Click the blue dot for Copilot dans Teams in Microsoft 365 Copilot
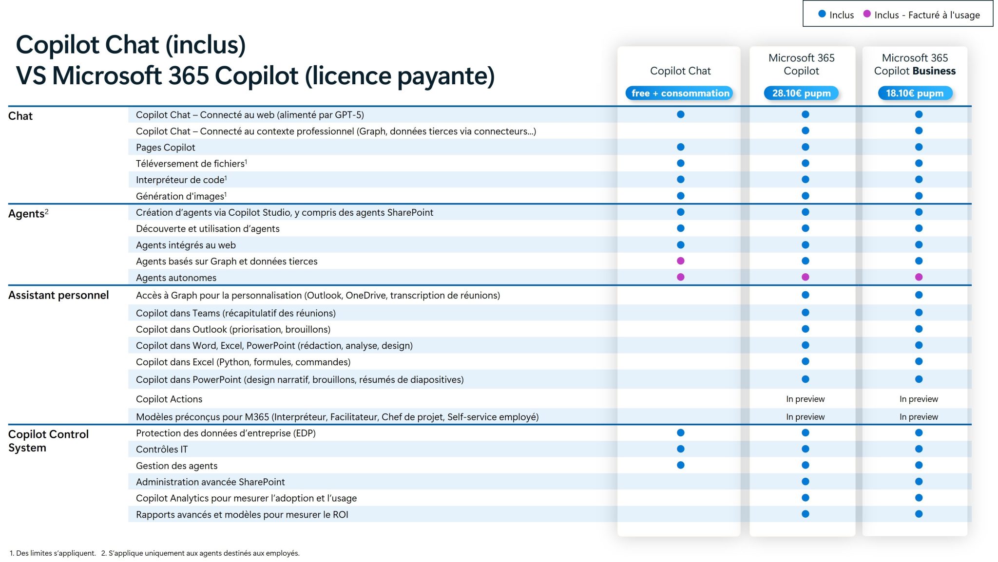The image size is (998, 562). point(806,313)
